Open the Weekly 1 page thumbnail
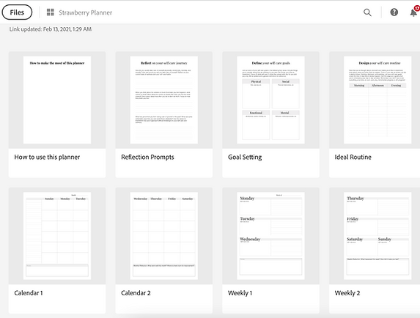The width and height of the screenshot is (420, 318). (x=270, y=236)
